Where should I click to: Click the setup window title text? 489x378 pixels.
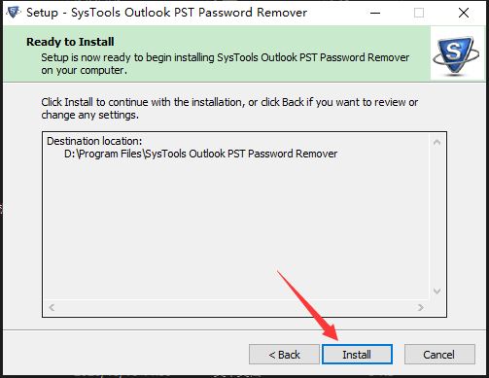pos(166,13)
